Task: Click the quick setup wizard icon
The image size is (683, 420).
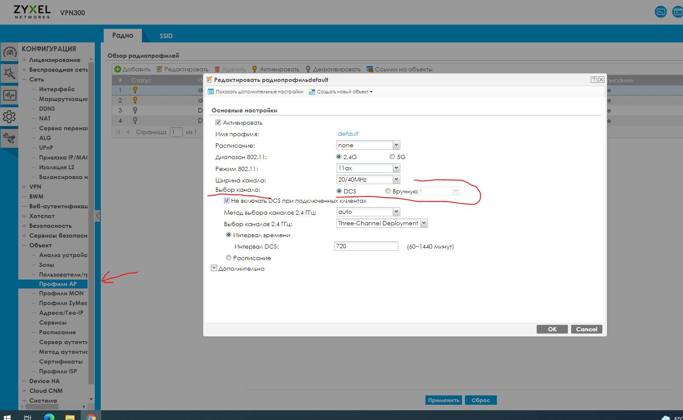Action: [9, 74]
